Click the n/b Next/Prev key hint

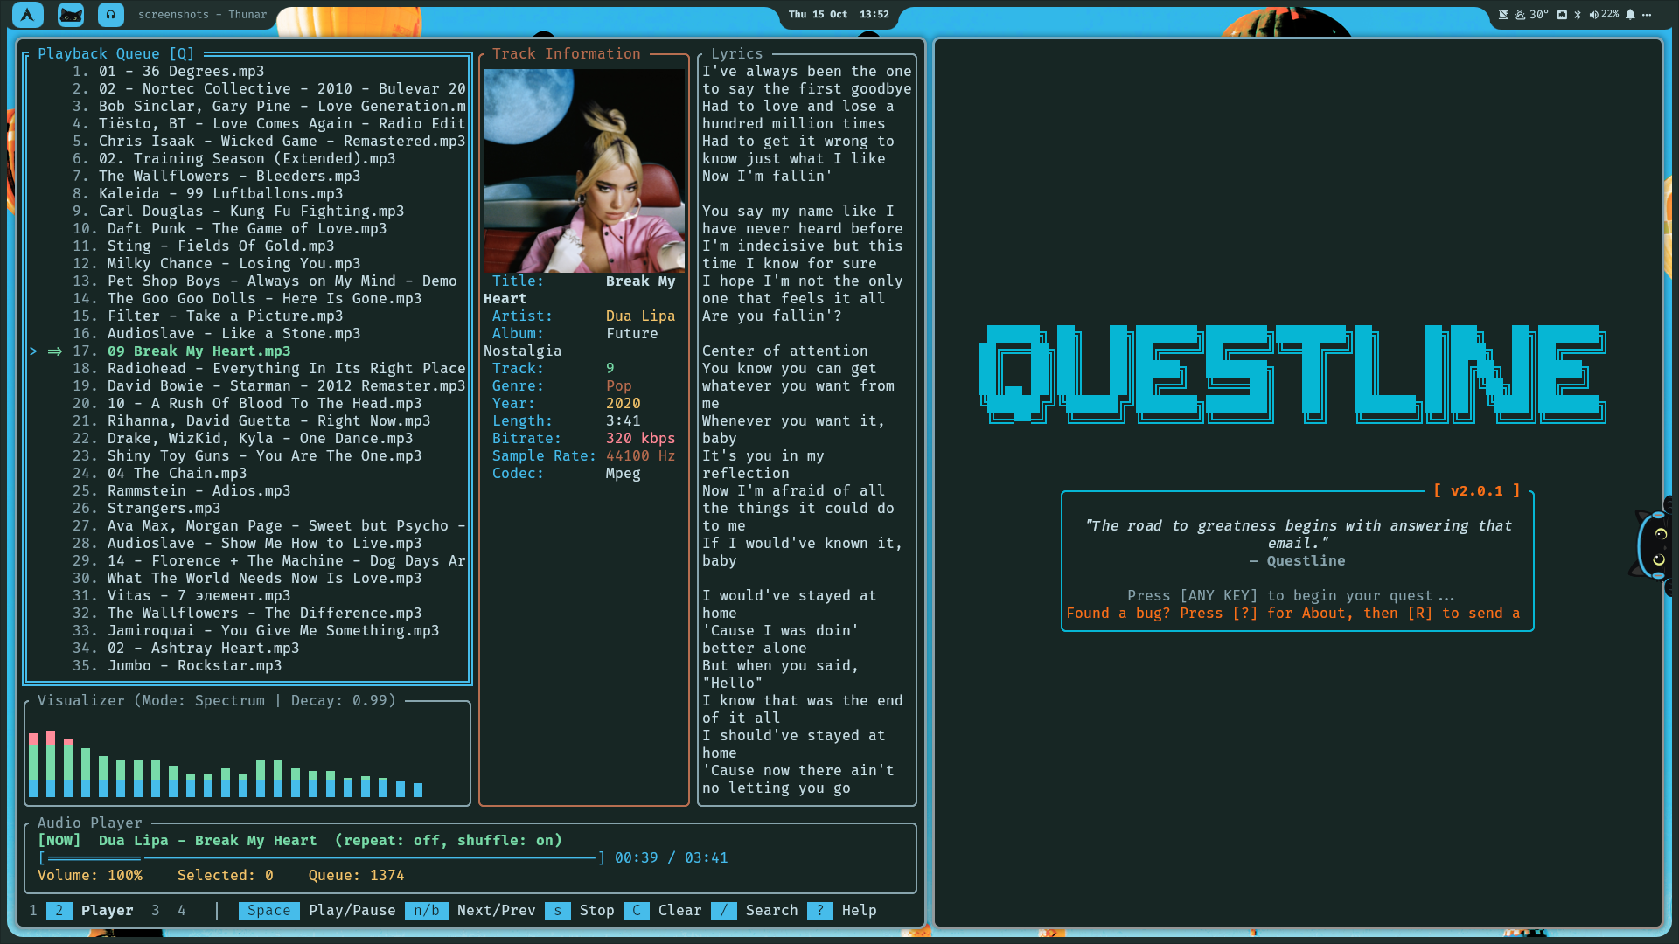tap(470, 910)
